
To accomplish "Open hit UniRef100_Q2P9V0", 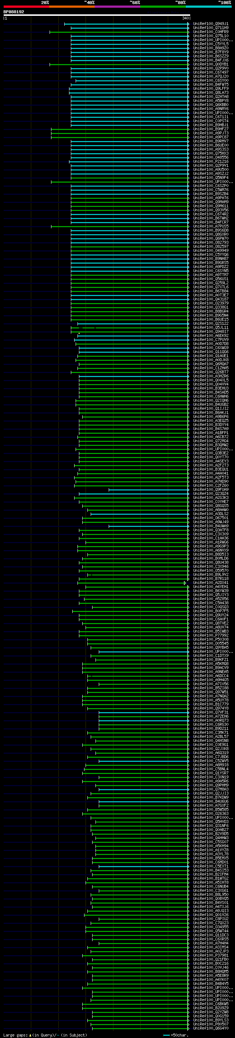I will [x=210, y=68].
